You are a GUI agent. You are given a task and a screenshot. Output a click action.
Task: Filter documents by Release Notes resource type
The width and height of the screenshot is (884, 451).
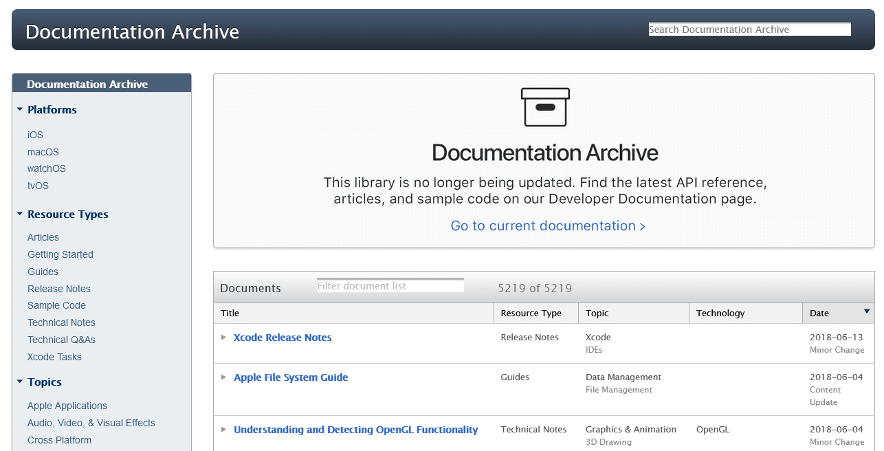[x=59, y=289]
